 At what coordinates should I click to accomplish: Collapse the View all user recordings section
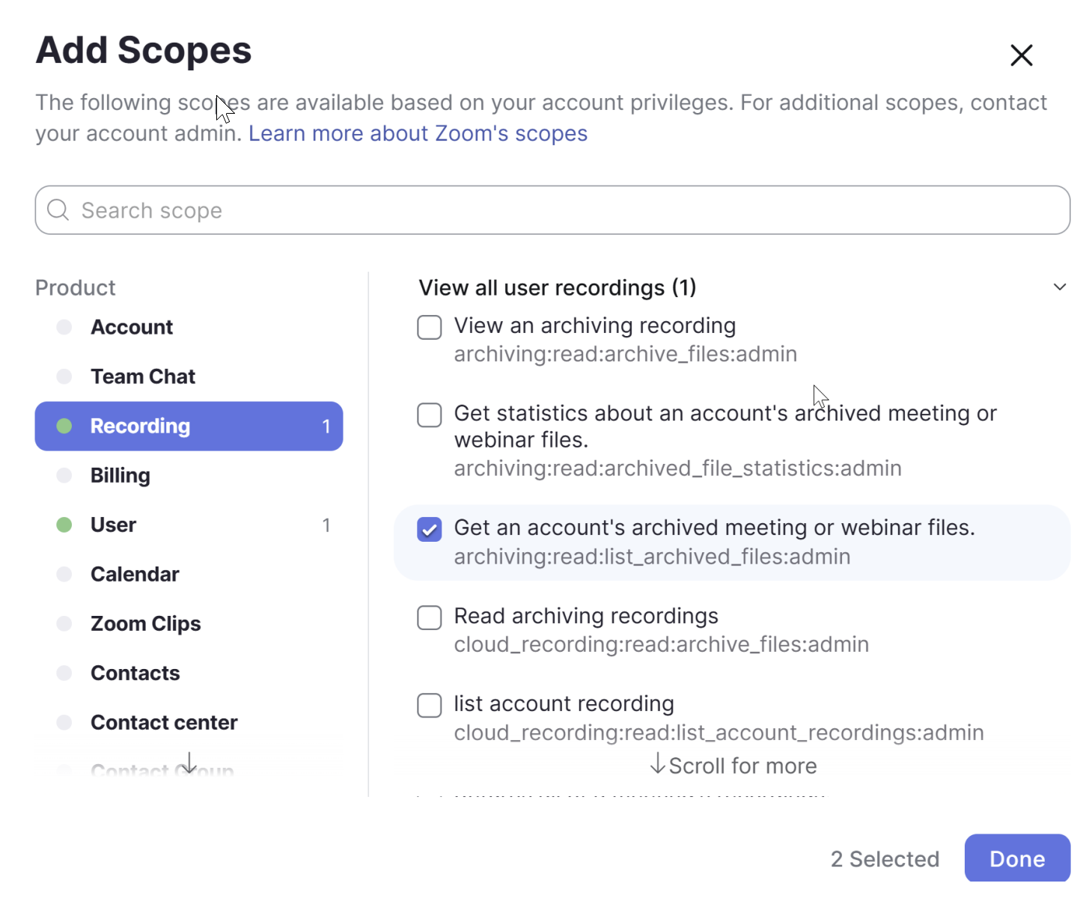click(1059, 287)
